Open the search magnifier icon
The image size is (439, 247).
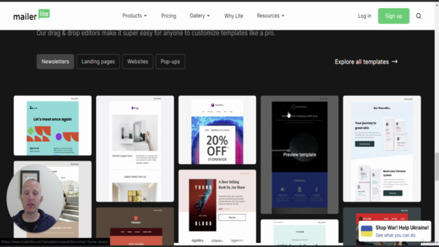(418, 16)
